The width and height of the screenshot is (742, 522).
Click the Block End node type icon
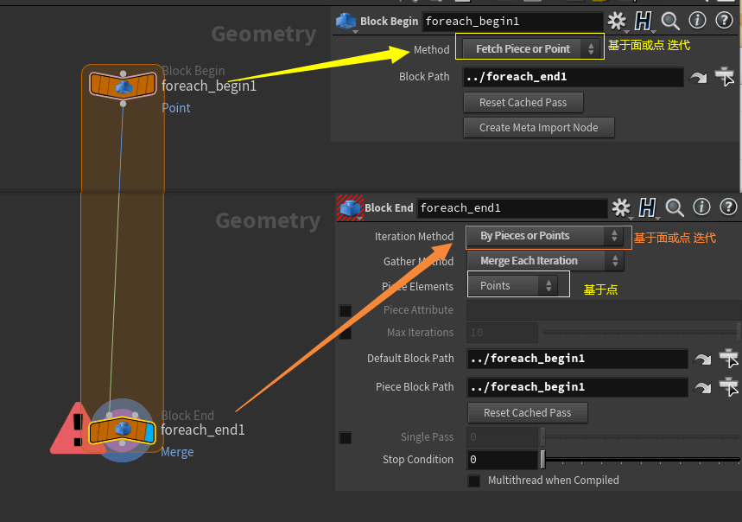(x=350, y=207)
